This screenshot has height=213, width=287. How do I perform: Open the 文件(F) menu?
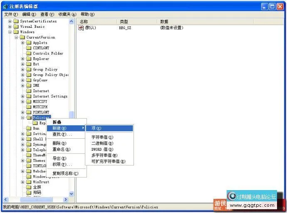point(11,14)
